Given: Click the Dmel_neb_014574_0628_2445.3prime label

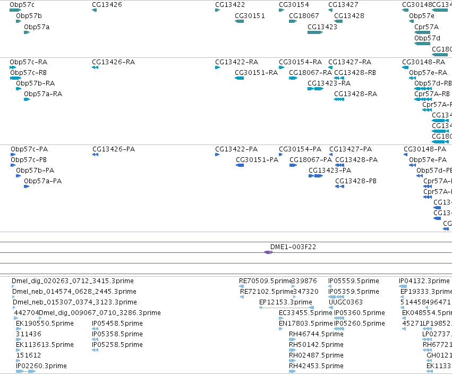Looking at the screenshot, I should coord(74,292).
